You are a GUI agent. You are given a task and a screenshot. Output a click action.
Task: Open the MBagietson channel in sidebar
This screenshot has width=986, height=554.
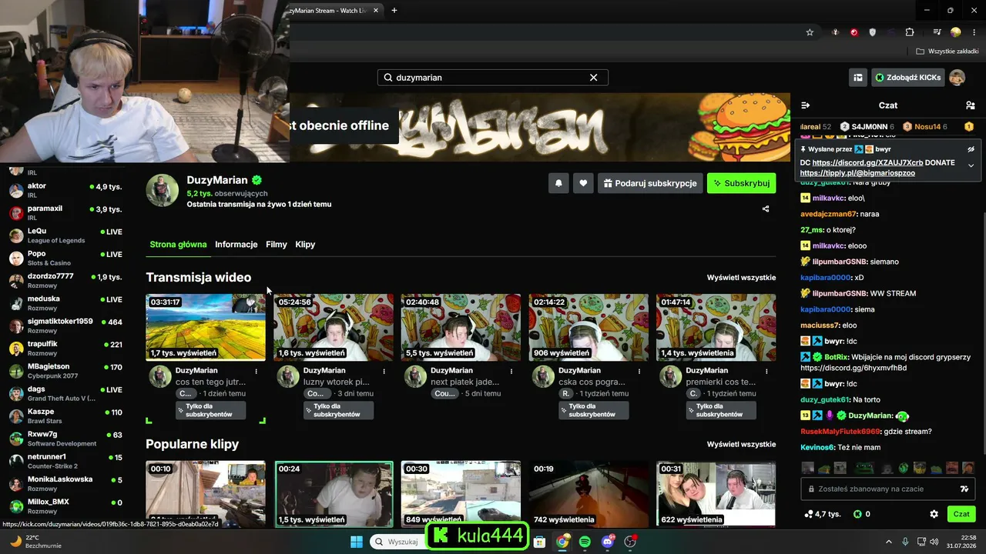coord(65,371)
